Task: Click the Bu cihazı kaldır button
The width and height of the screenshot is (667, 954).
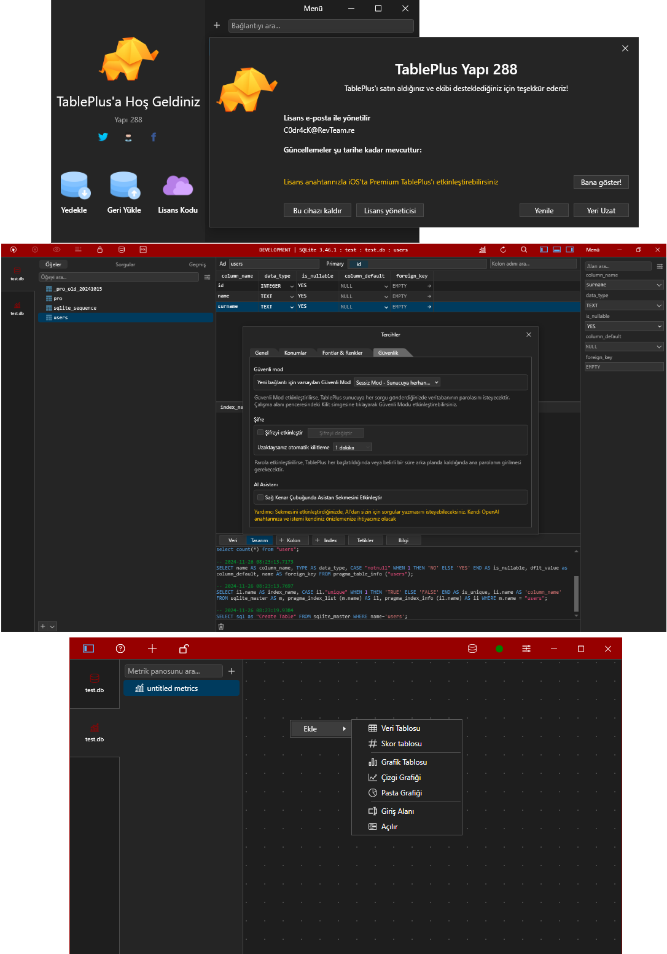Action: (318, 210)
